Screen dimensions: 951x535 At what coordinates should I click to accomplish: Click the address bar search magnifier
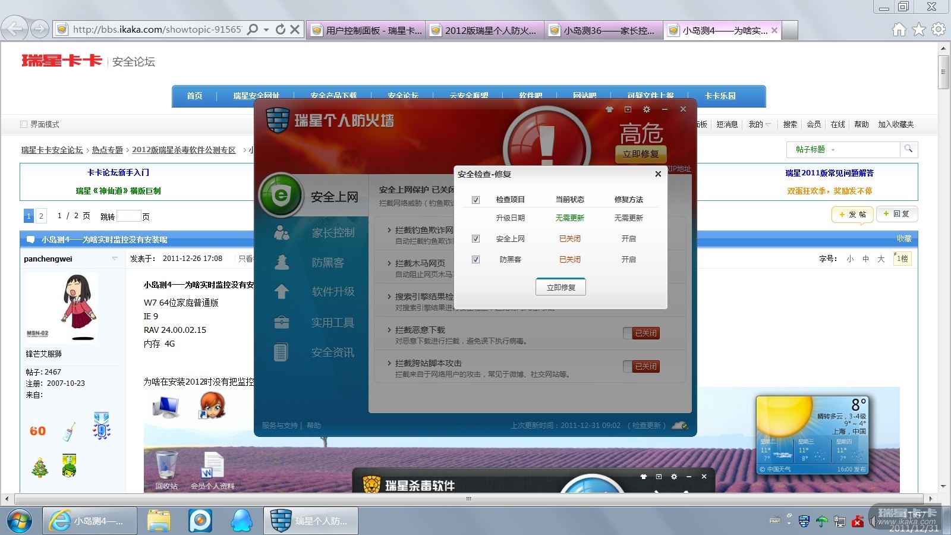(253, 29)
